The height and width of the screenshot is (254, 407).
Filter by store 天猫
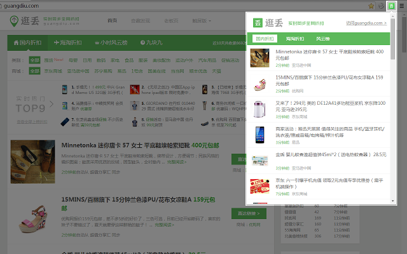[216, 70]
